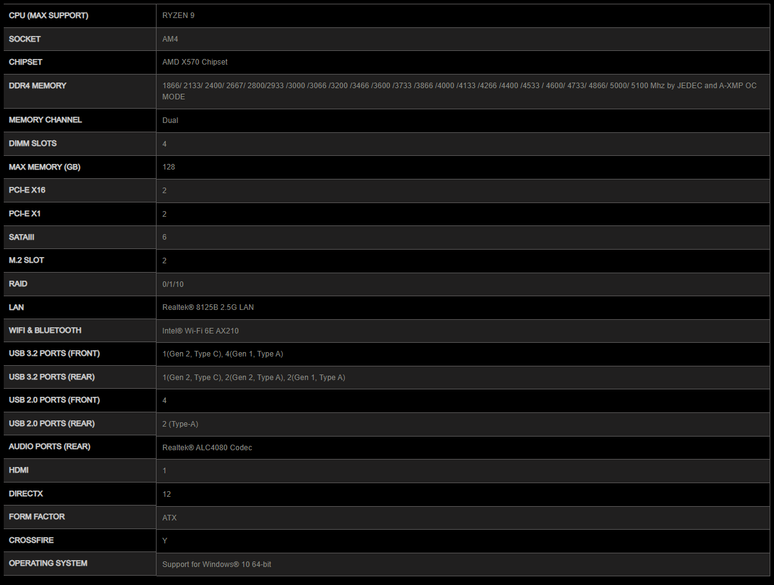Select the MEMORY CHANNEL label
This screenshot has height=585, width=774.
click(x=45, y=120)
